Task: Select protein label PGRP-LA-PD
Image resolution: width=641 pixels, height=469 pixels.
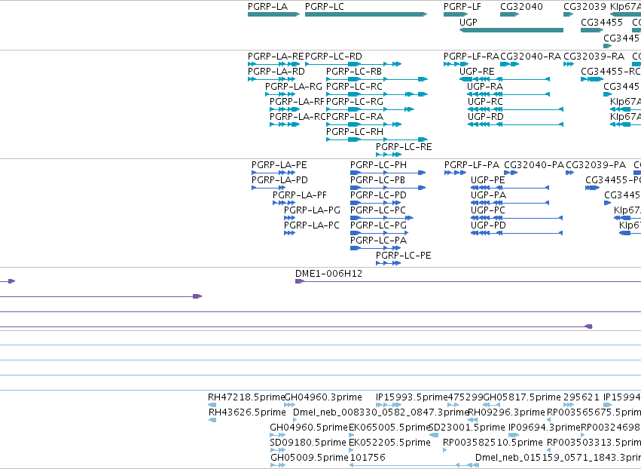Action: pyautogui.click(x=279, y=180)
